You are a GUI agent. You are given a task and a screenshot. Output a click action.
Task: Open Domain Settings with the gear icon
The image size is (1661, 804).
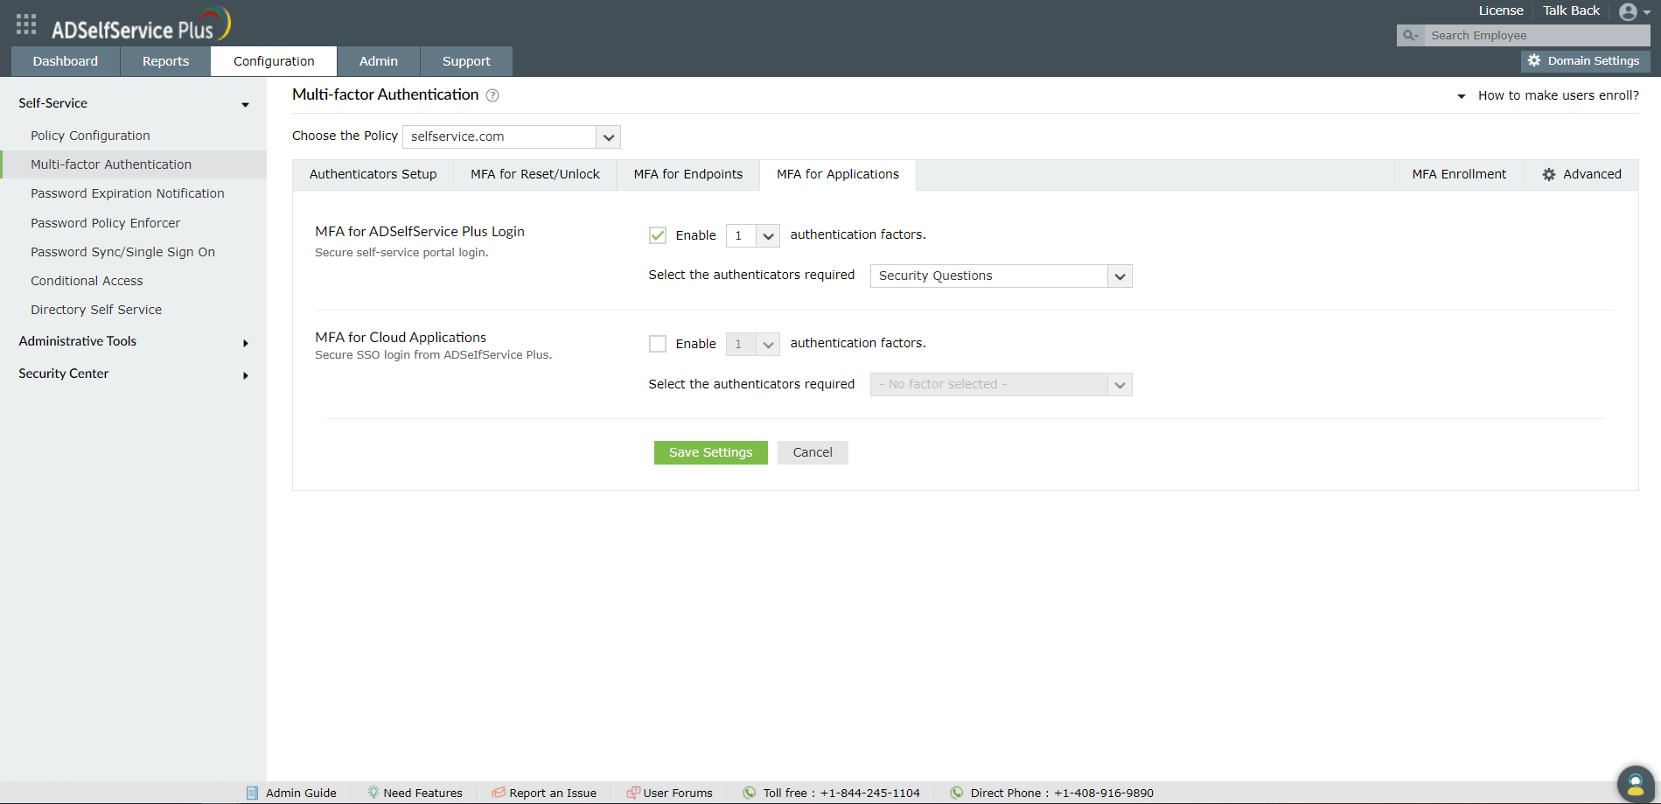pos(1536,60)
